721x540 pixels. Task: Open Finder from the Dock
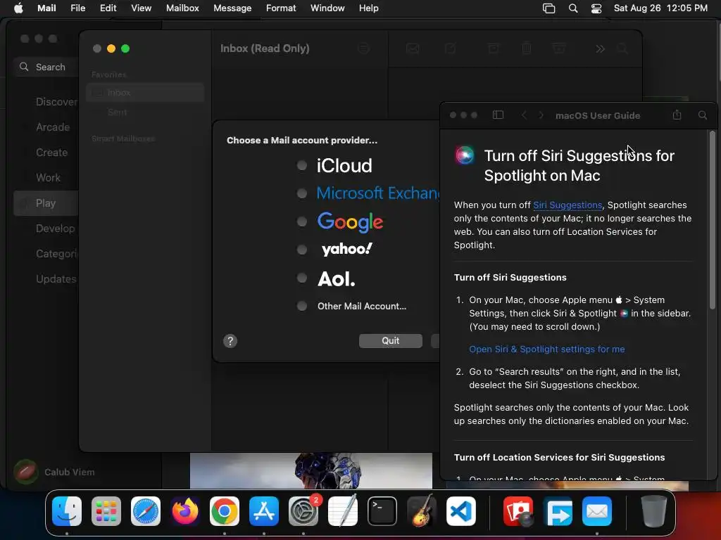click(67, 511)
